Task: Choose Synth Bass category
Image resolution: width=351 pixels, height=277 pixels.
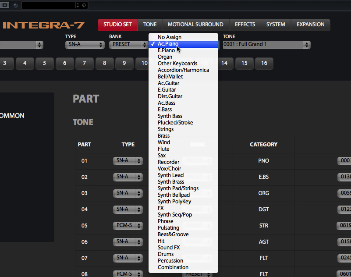Action: (183, 116)
